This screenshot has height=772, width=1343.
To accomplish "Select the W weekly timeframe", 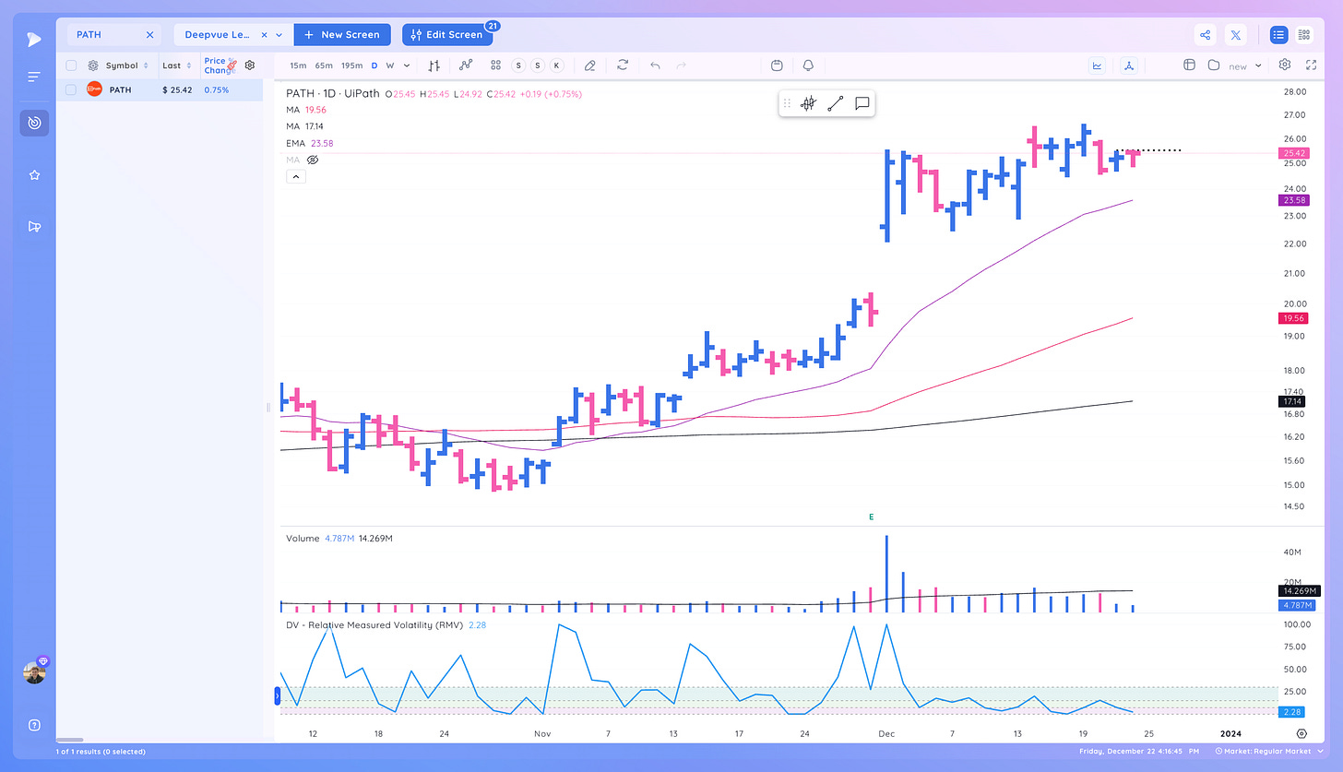I will coord(390,65).
